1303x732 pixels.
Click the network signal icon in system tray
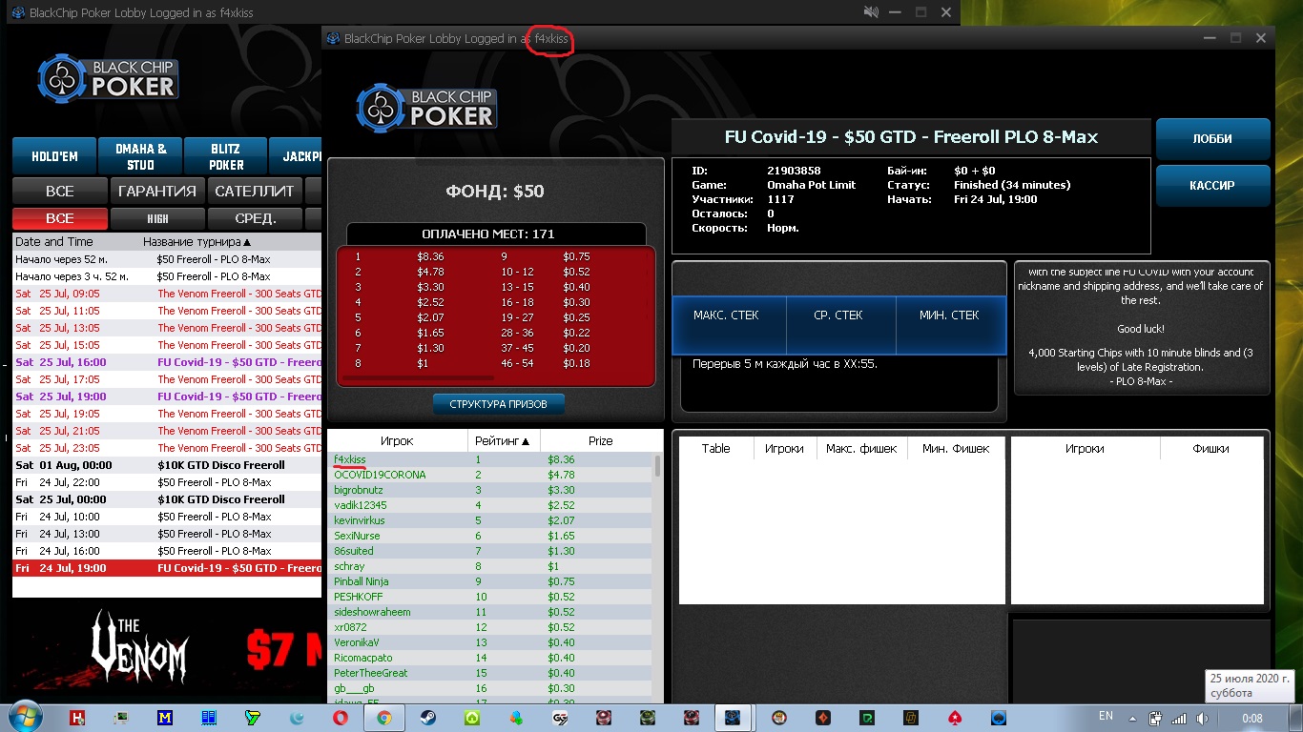[1180, 718]
